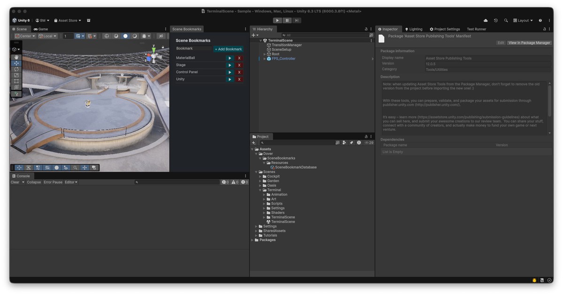Switch to the Lighting tab
This screenshot has width=563, height=295.
(413, 29)
